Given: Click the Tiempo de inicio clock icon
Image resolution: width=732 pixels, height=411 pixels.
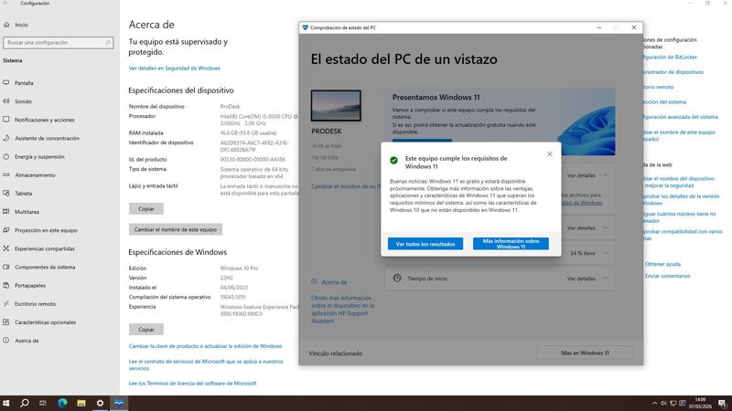Looking at the screenshot, I should click(x=397, y=279).
